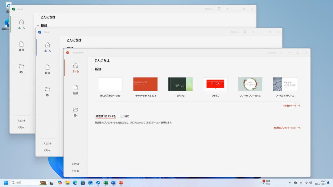Collapse the 新規 section in PowerPoint
This screenshot has width=333, height=187.
[x=92, y=69]
